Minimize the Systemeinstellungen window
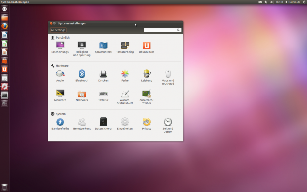The image size is (307, 192). (x=54, y=23)
